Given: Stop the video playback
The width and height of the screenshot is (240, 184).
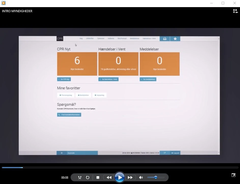Looking at the screenshot, I should [x=98, y=178].
